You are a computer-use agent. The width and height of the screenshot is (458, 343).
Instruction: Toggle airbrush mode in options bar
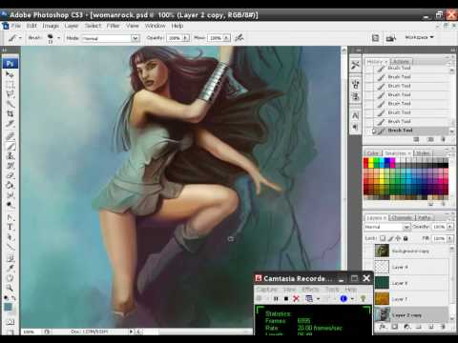click(x=239, y=38)
